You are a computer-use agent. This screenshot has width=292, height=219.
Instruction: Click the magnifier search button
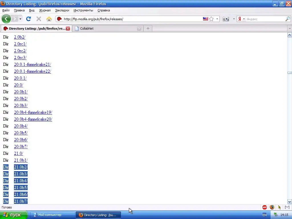(x=288, y=19)
